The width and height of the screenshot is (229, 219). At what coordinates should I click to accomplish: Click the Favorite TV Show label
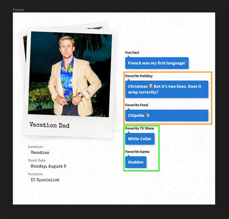[x=140, y=128]
